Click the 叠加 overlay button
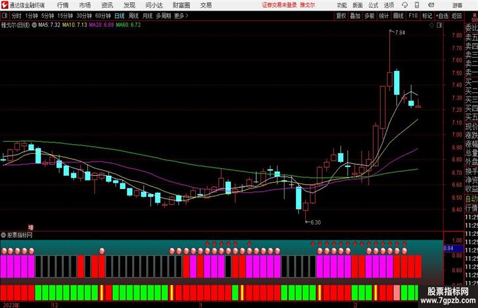The image size is (478, 308). 355,16
